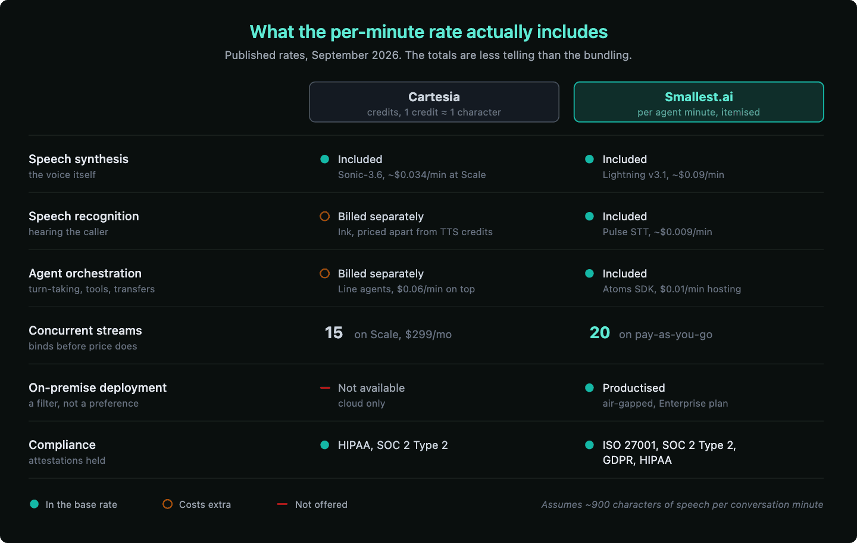The width and height of the screenshot is (857, 543).
Task: Click 'Included' in Smallest.ai's speech recognition cell
Action: [x=625, y=216]
